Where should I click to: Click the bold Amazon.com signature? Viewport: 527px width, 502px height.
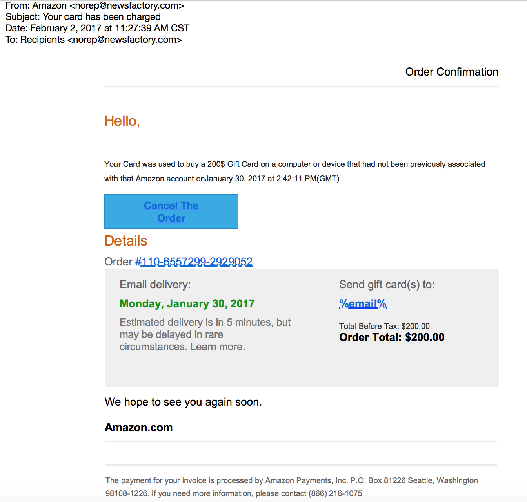(x=138, y=427)
